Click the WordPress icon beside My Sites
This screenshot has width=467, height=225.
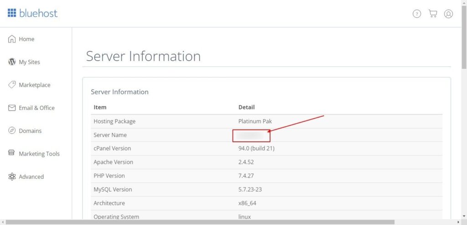pyautogui.click(x=12, y=62)
